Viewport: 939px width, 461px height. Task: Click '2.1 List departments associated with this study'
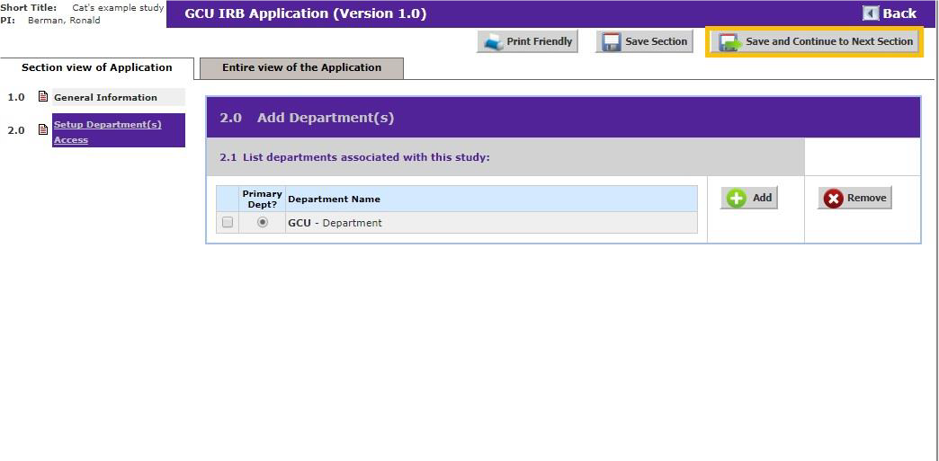point(354,157)
